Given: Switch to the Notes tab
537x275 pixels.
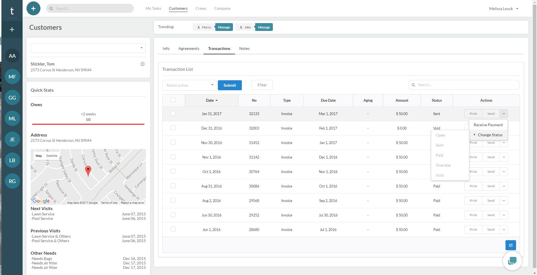Looking at the screenshot, I should [244, 48].
